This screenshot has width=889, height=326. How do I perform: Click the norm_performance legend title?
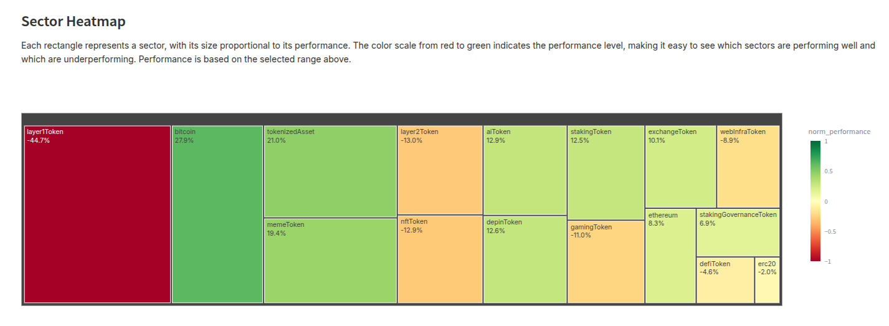[839, 132]
